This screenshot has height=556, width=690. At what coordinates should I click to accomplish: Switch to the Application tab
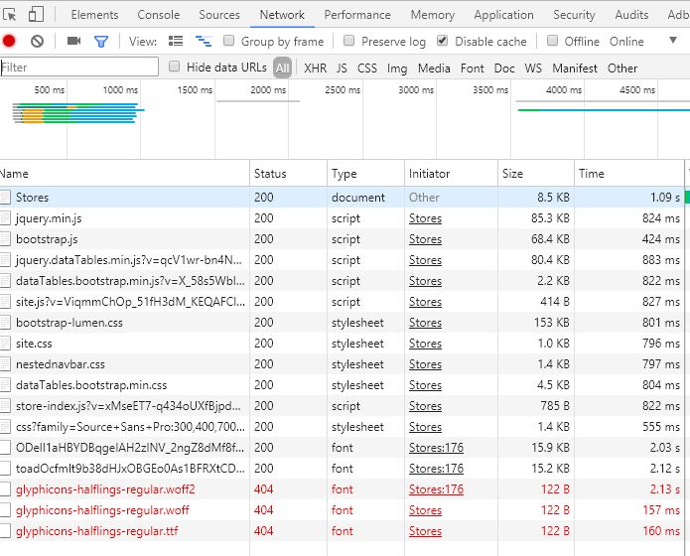click(x=504, y=15)
